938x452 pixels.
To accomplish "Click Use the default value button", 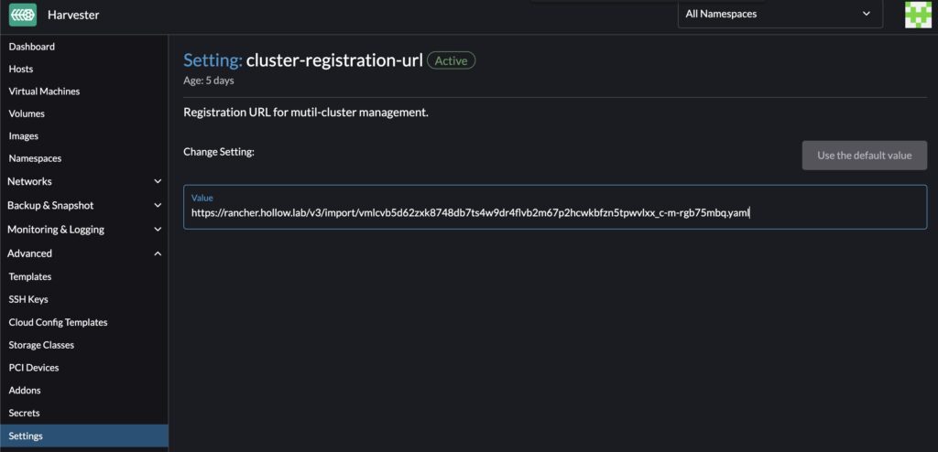I will pos(864,156).
